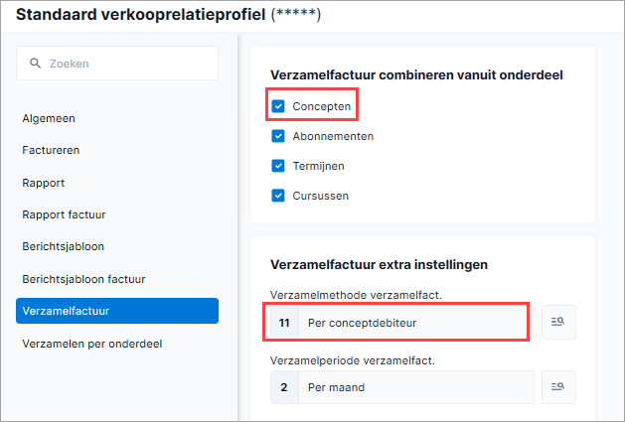
Task: Go to the Factureren section
Action: coord(51,150)
